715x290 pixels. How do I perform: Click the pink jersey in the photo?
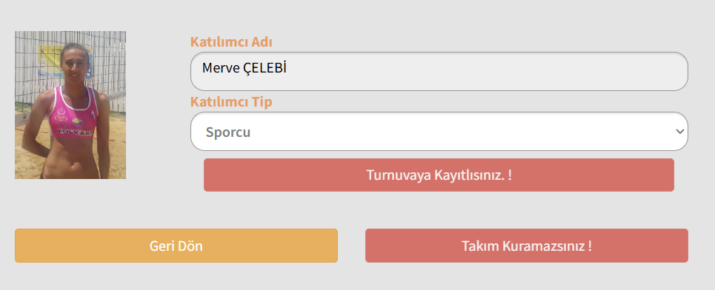pyautogui.click(x=73, y=114)
